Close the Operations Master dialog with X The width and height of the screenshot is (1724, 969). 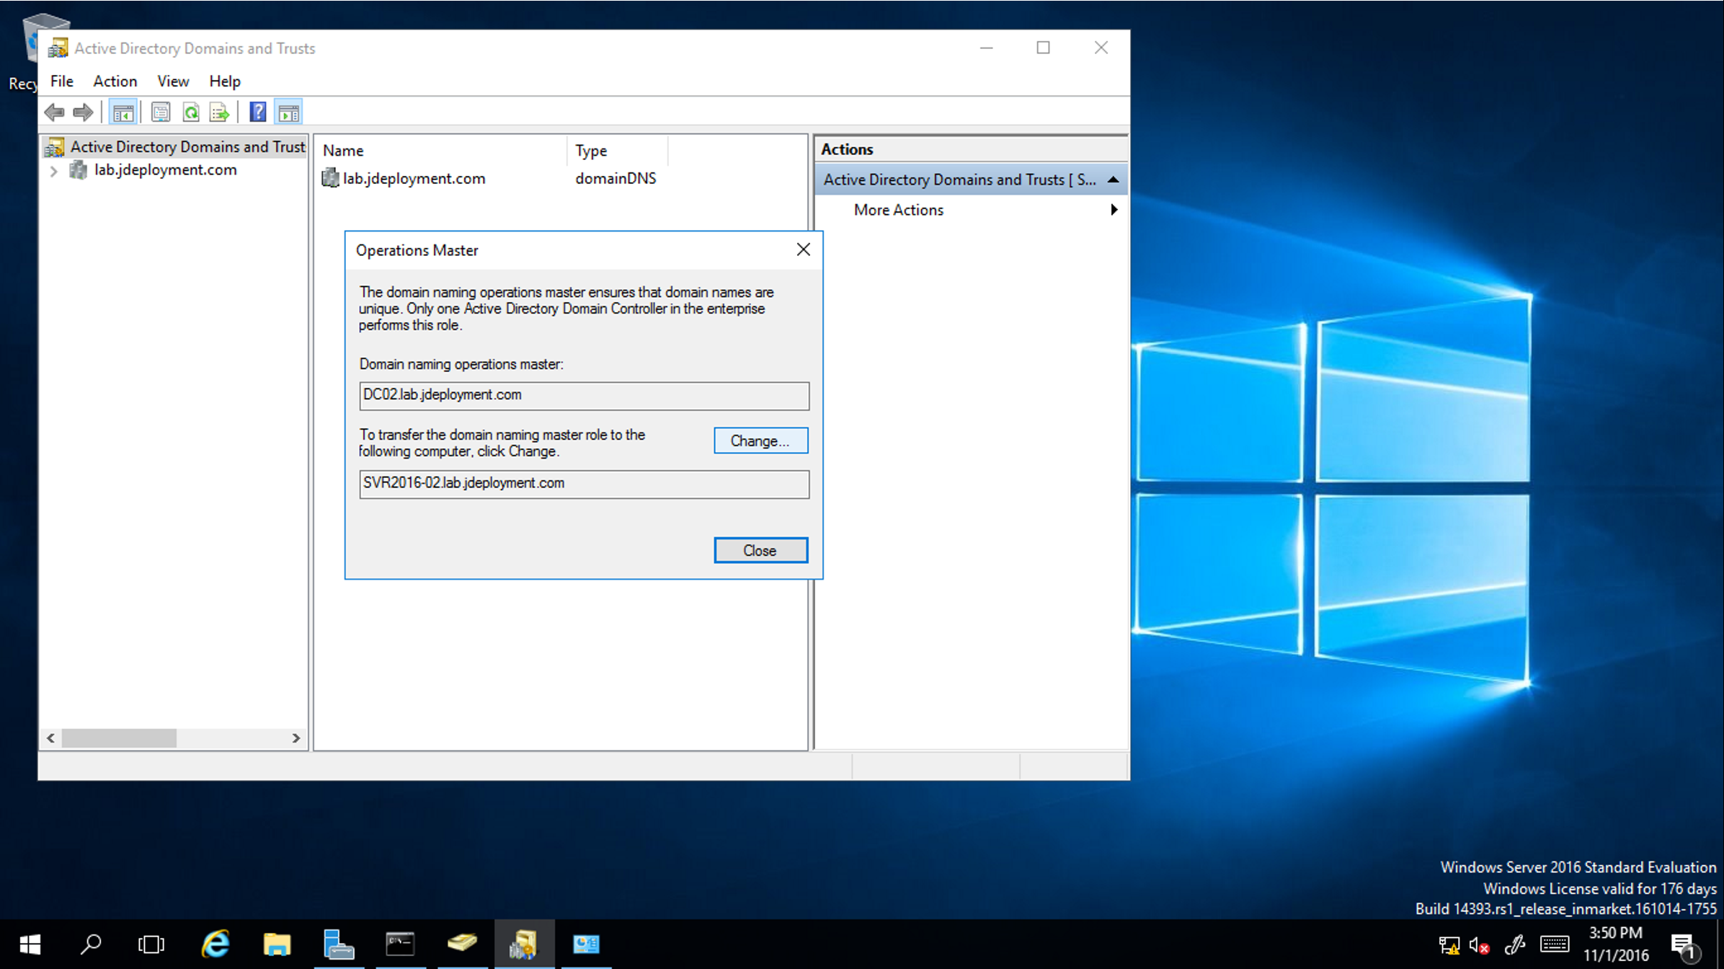point(803,249)
